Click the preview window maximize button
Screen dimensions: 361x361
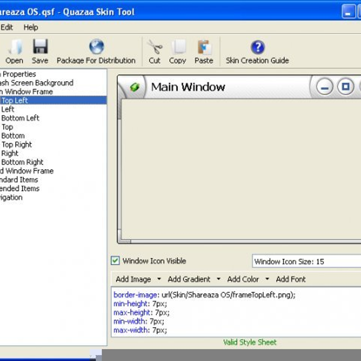(346, 87)
